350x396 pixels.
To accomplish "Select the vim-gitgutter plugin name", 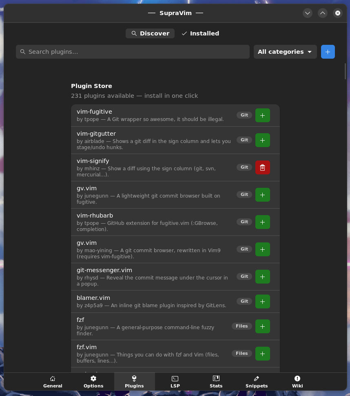I will [x=96, y=134].
